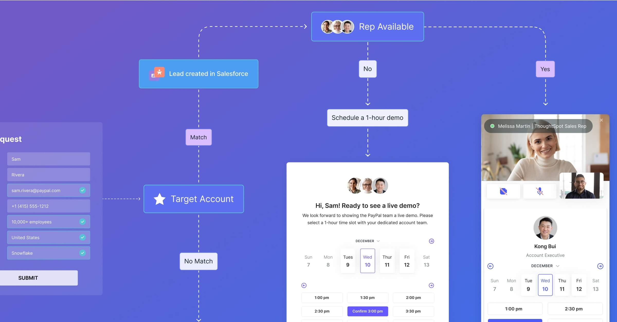The height and width of the screenshot is (322, 617).
Task: Toggle the United States checkbox
Action: 82,237
